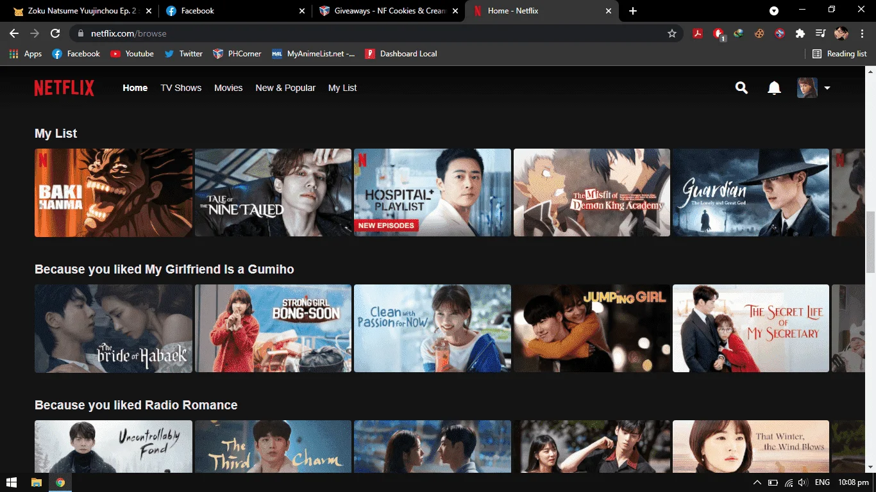Open Netflix search magnifier icon
The height and width of the screenshot is (492, 876).
coord(741,88)
